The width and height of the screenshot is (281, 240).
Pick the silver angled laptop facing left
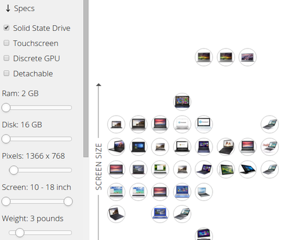(x=204, y=192)
